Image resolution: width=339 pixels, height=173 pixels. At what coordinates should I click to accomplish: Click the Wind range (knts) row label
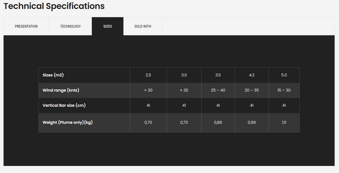coord(61,90)
